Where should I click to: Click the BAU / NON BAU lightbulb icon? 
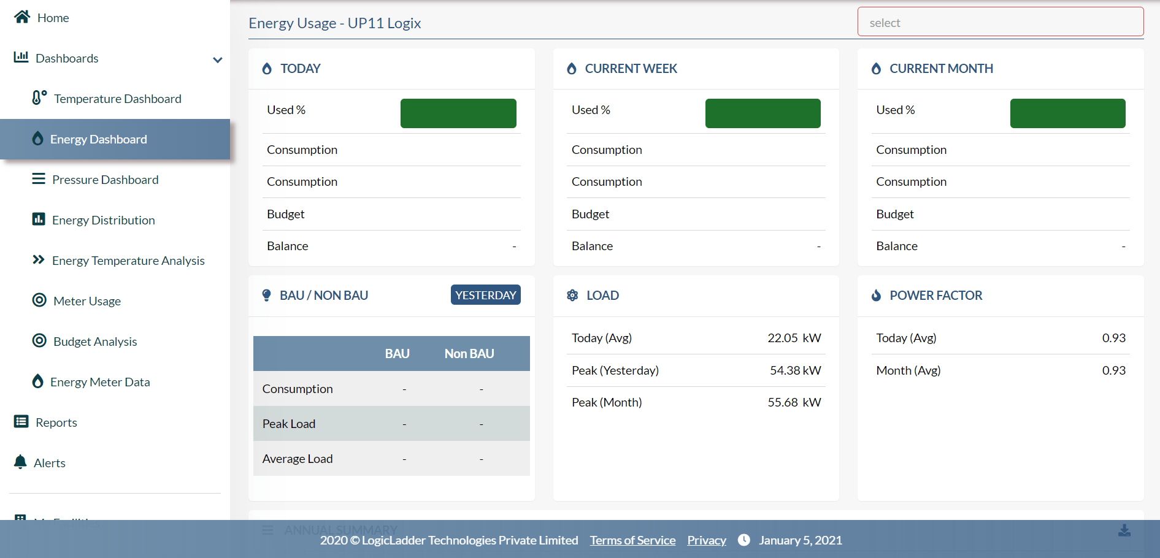[x=266, y=295]
